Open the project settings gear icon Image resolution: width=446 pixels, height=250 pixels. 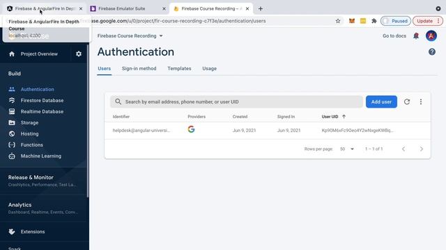tap(79, 54)
